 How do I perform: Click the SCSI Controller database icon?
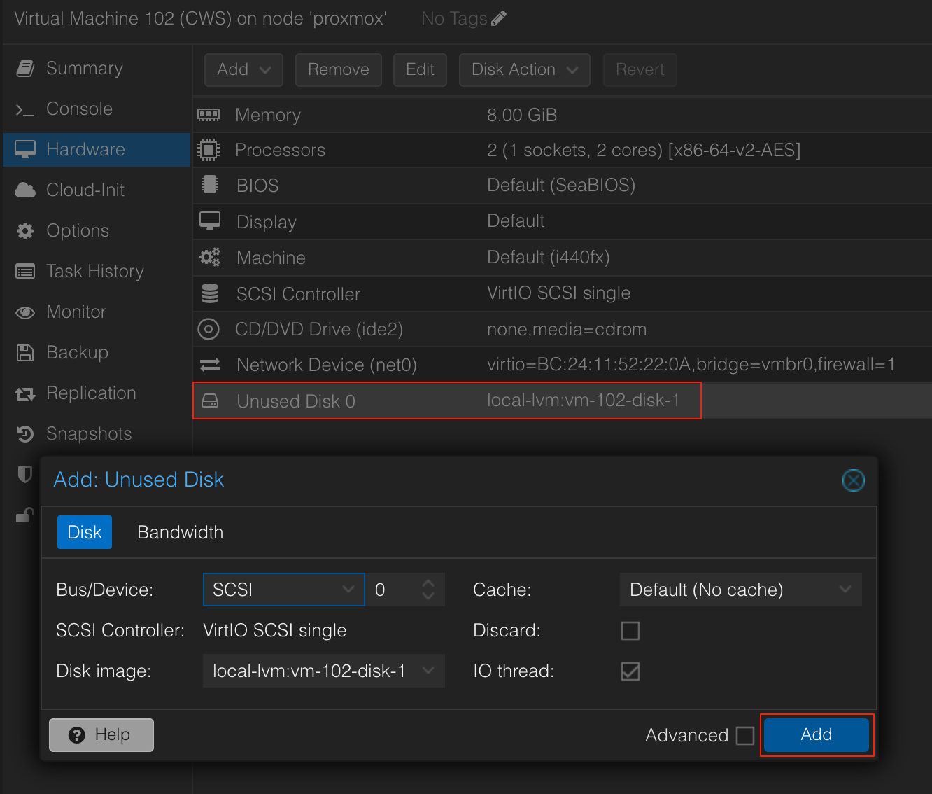[x=210, y=293]
